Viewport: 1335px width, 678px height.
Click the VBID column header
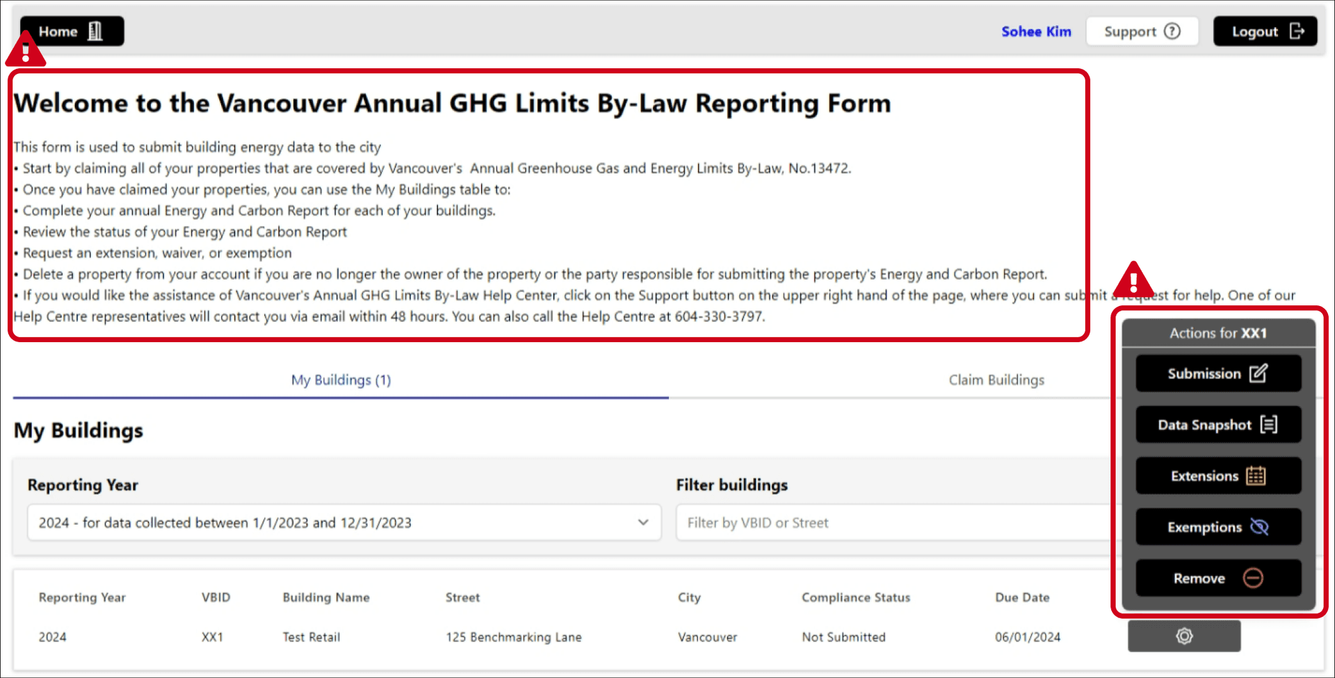coord(216,597)
